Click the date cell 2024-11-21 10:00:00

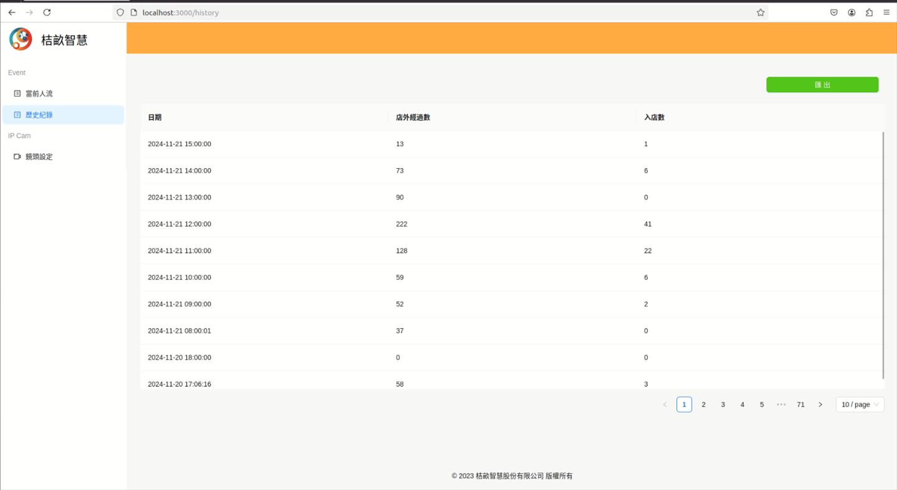click(x=179, y=278)
